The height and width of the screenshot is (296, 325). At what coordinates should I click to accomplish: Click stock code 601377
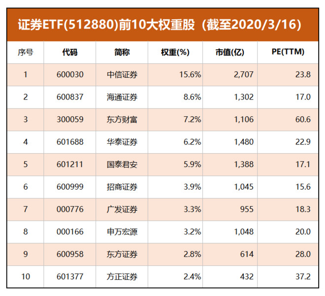70,277
